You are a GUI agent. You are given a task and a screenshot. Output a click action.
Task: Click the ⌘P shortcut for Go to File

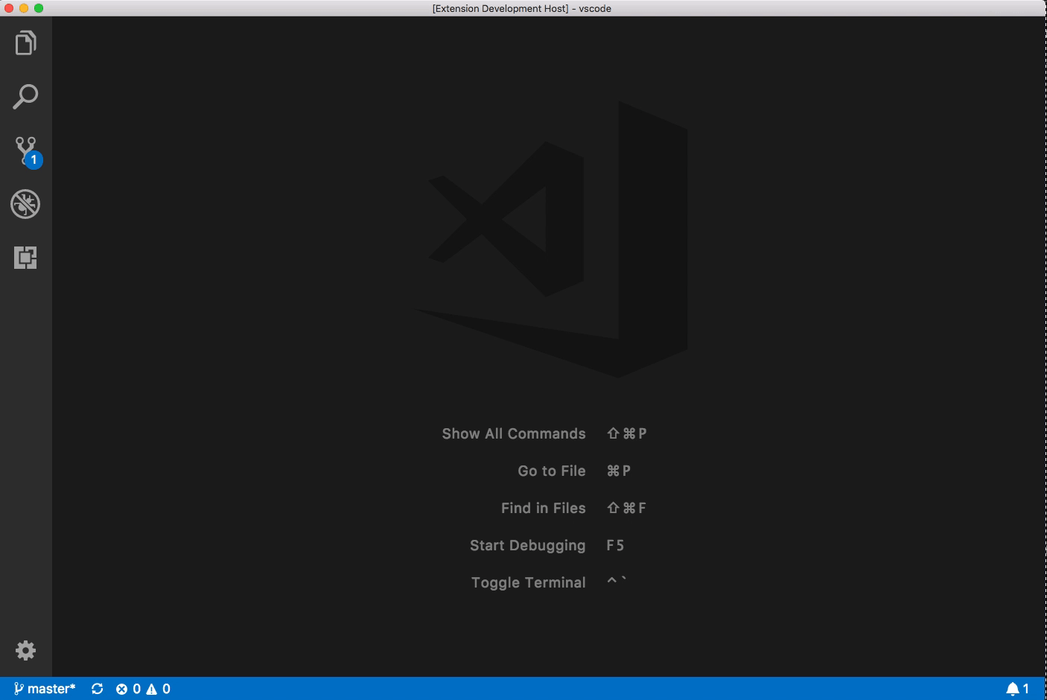pyautogui.click(x=619, y=471)
